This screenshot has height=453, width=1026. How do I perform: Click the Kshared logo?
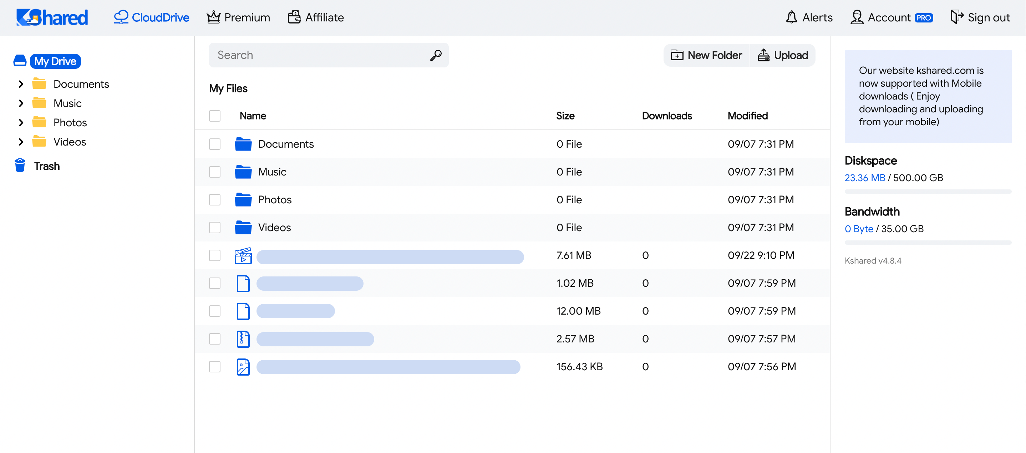52,17
